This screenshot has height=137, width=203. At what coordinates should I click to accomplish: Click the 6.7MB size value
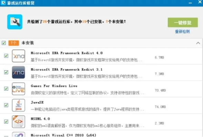pos(159,58)
